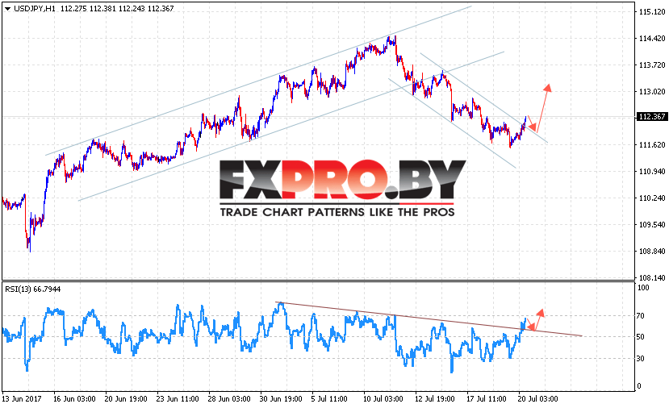Select the 108.840 price axis value
This screenshot has width=669, height=408.
(x=652, y=251)
